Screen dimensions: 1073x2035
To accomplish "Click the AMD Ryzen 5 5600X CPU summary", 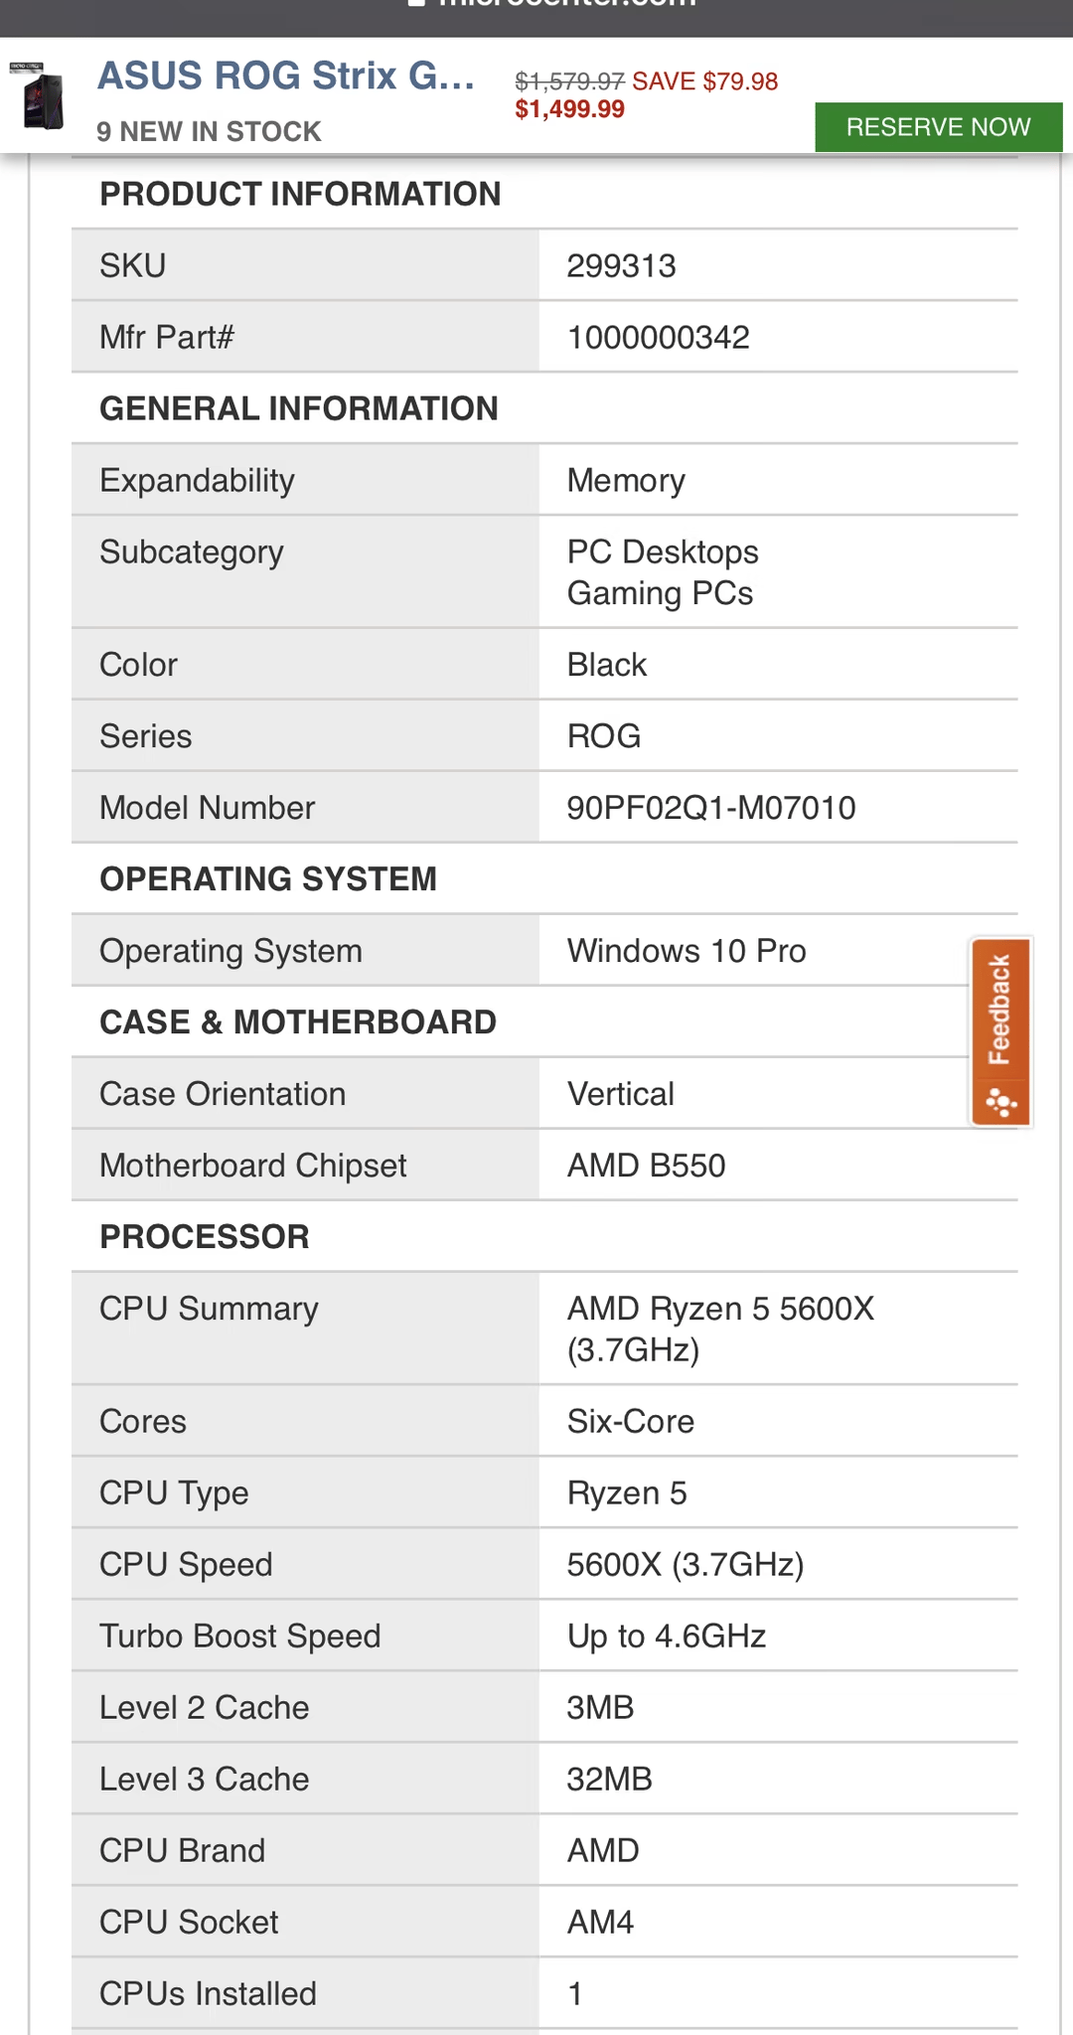I will pyautogui.click(x=720, y=1329).
